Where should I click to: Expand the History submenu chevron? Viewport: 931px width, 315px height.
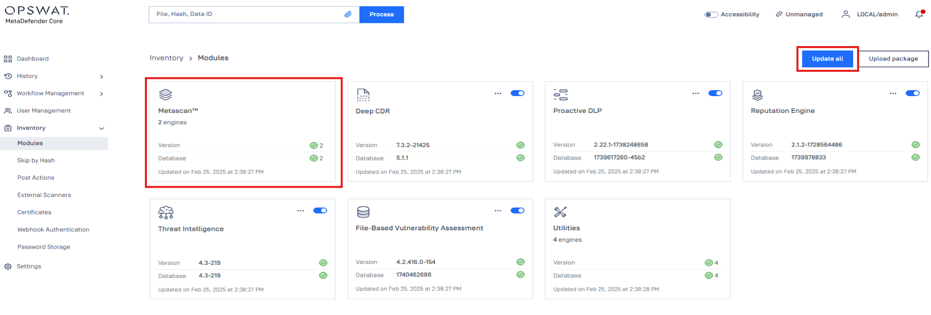click(x=101, y=77)
